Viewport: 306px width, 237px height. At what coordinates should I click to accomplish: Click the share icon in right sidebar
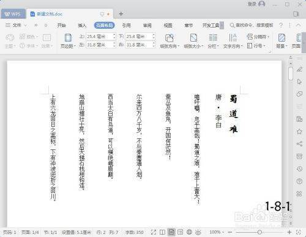(x=299, y=144)
